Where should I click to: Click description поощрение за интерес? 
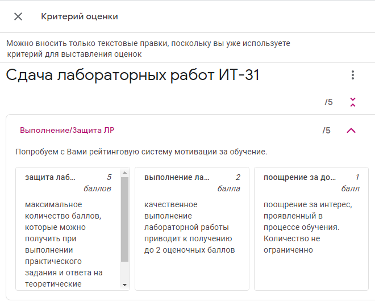308,227
